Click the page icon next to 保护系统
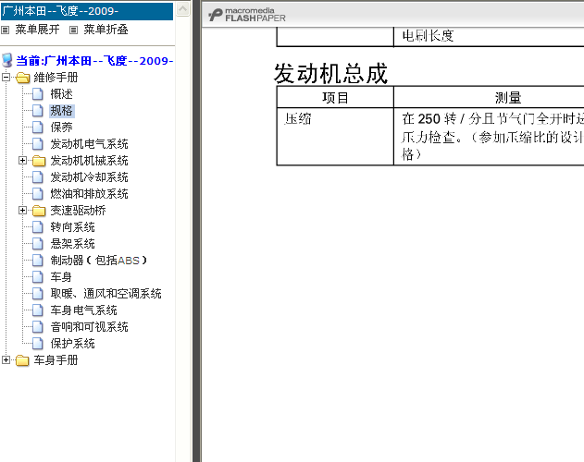 click(38, 344)
